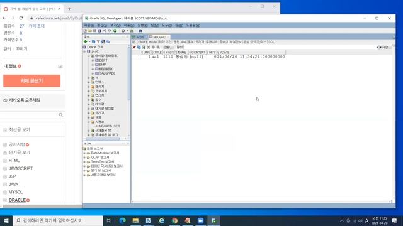Open a new tab with Chrome plus button
Viewport: 403px width, 226px height.
click(69, 9)
